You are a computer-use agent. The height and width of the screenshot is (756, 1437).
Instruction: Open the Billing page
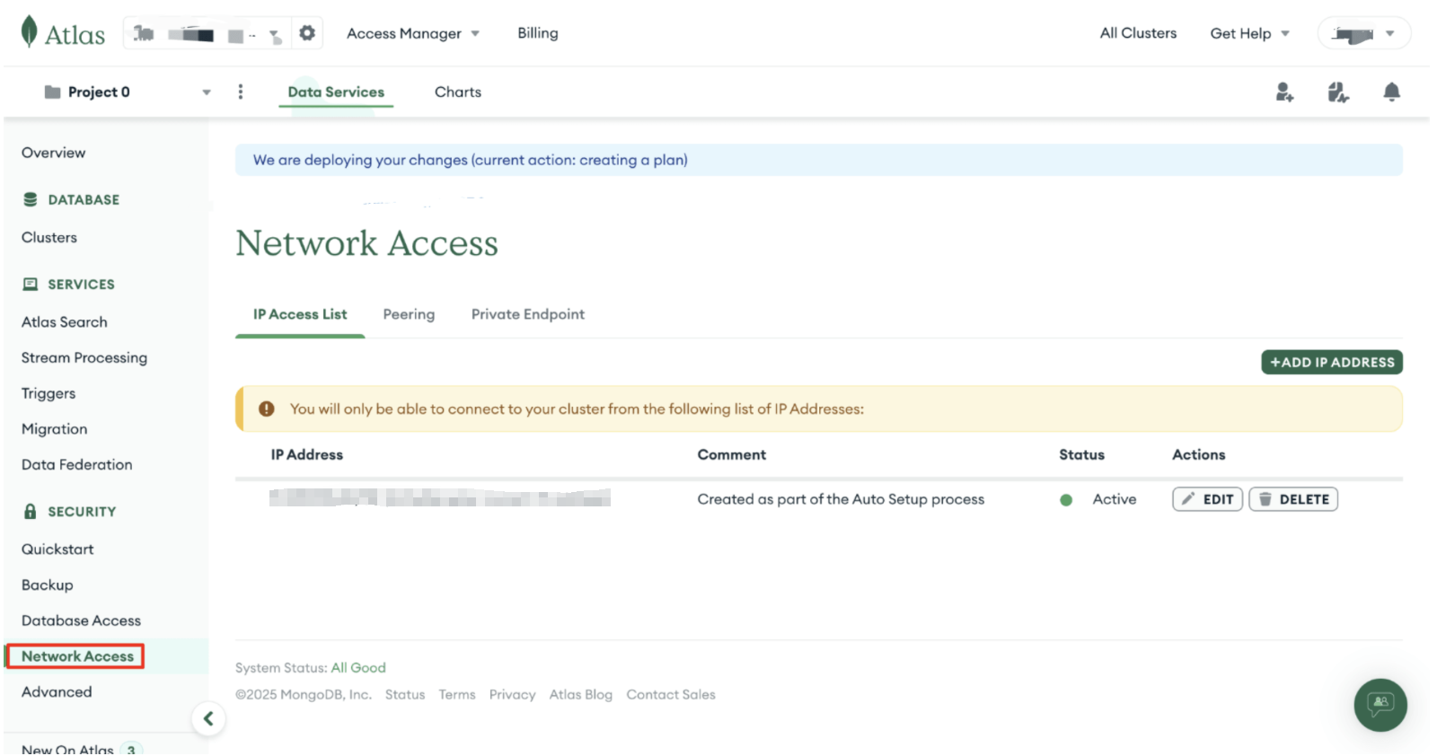pos(537,33)
